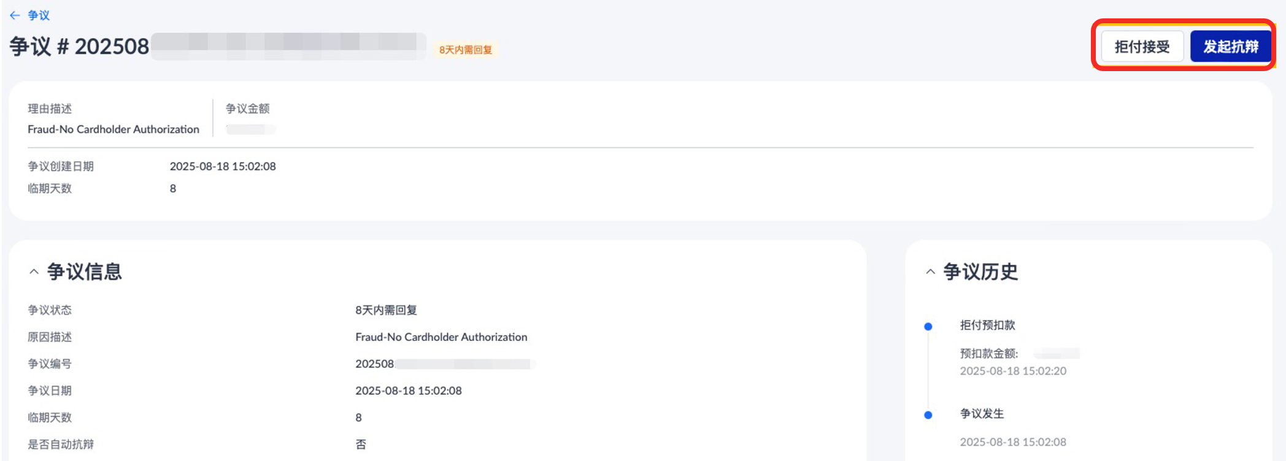Click the 争议创建日期 timestamp value
Viewport: 1286px width, 461px height.
click(x=223, y=166)
